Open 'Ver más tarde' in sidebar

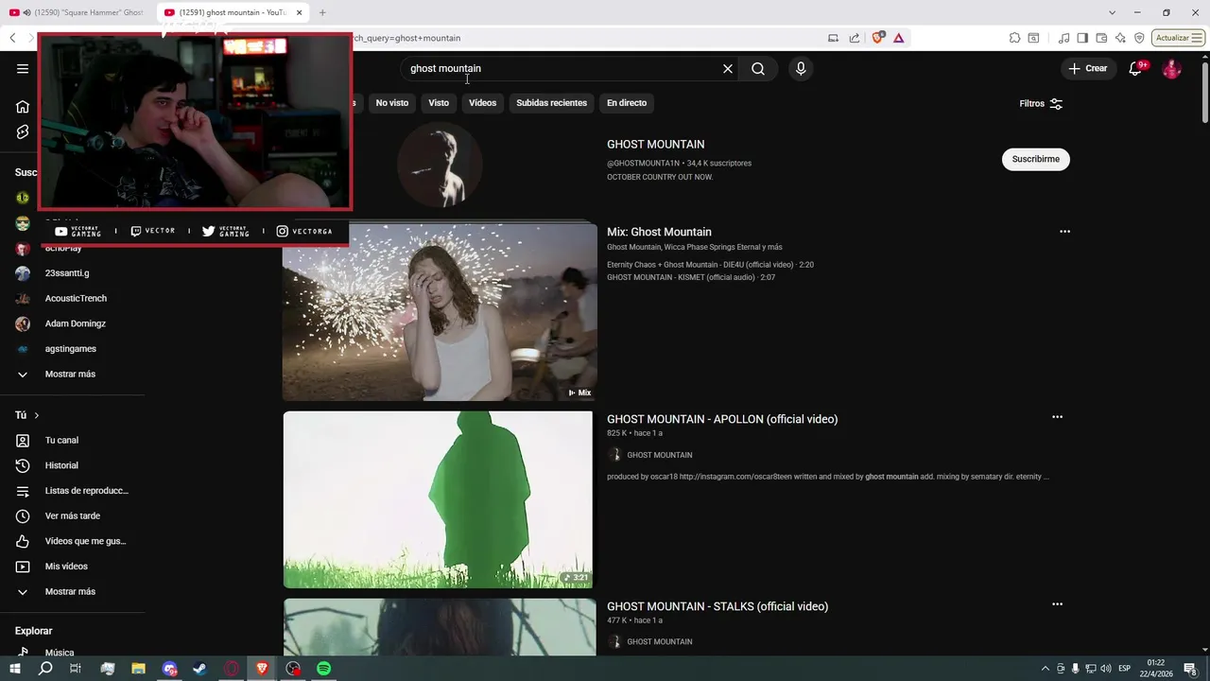71,515
